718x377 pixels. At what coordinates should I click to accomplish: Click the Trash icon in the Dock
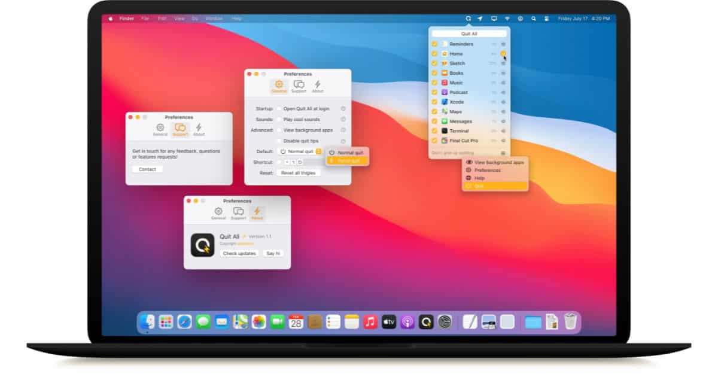[x=570, y=322]
